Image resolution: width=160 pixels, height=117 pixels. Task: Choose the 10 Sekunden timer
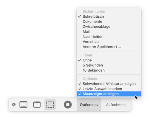[109, 70]
